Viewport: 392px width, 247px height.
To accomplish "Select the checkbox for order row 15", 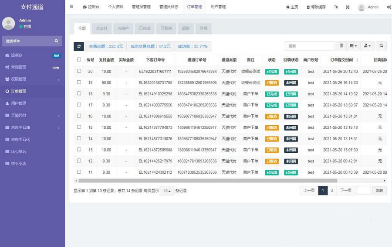I will point(79,127).
